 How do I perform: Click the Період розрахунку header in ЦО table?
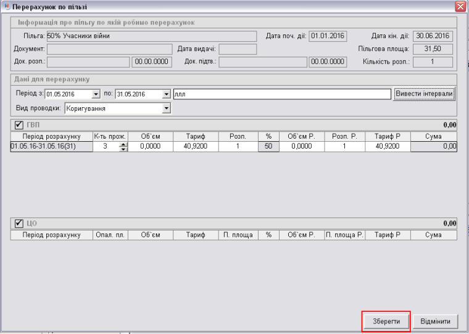51,235
